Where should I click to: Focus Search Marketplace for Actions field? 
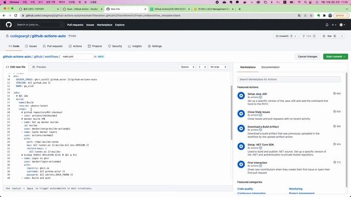point(289,79)
